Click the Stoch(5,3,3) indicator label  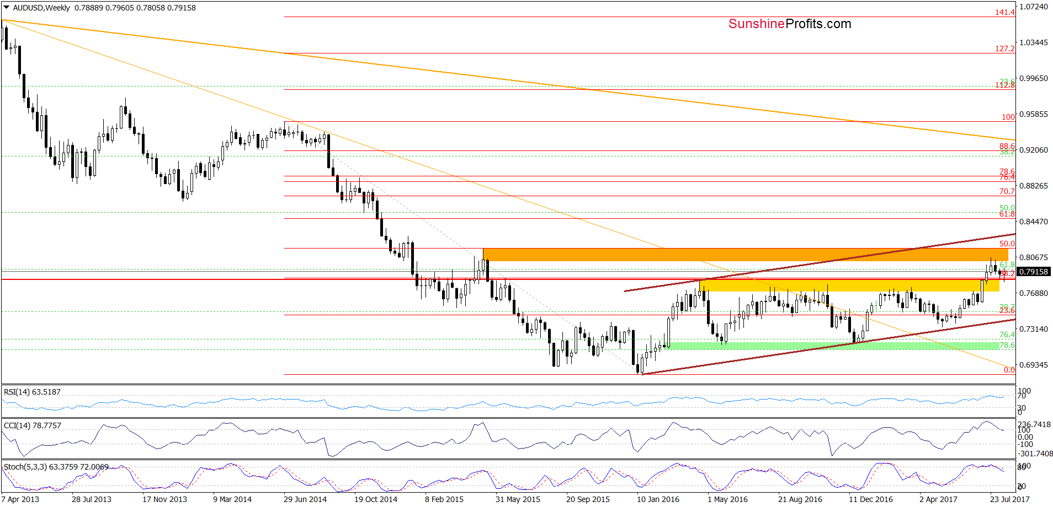56,467
